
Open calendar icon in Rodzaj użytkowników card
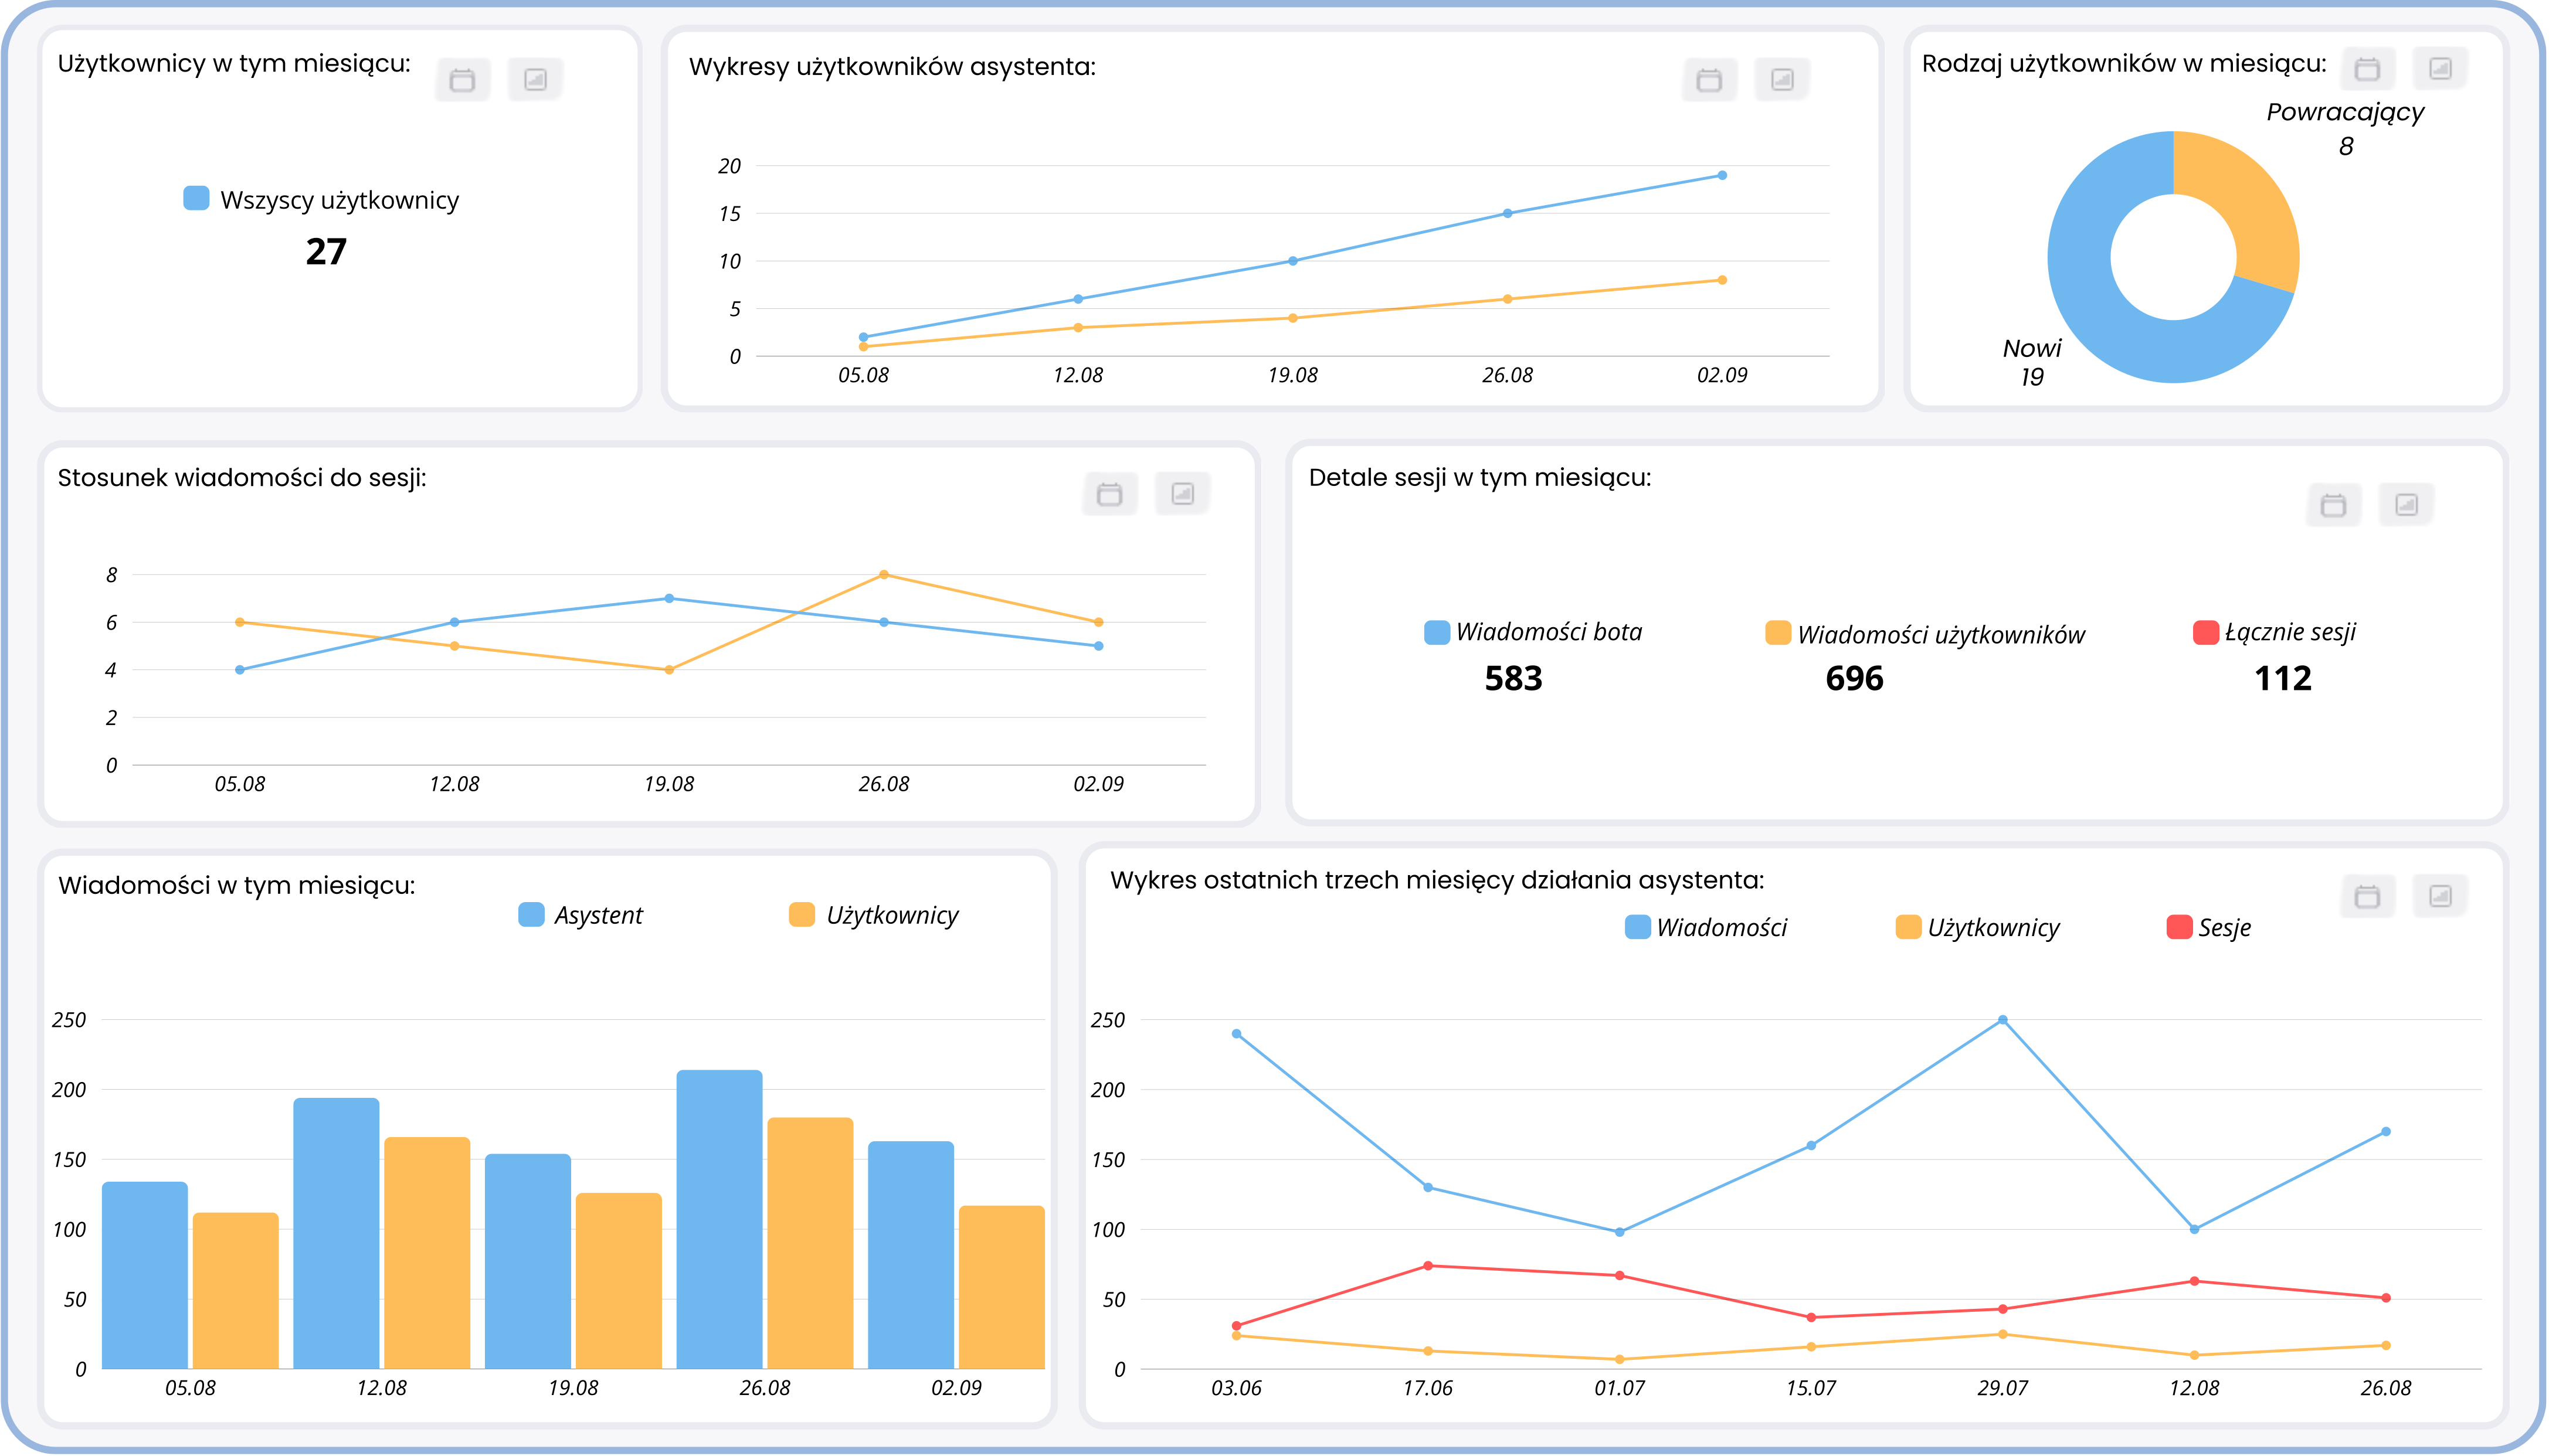pos(2367,69)
